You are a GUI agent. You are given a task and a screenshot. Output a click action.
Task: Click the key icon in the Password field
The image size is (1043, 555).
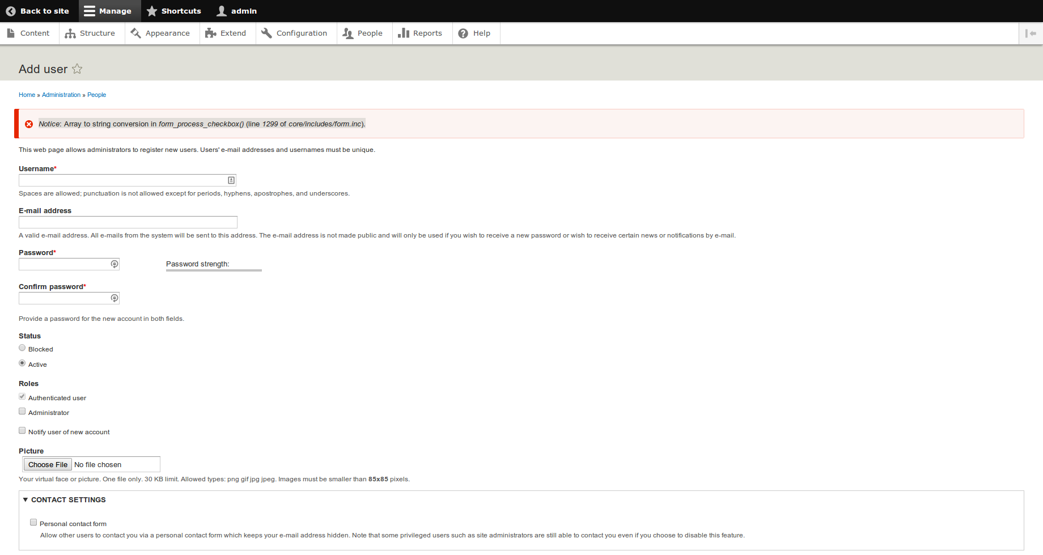115,264
